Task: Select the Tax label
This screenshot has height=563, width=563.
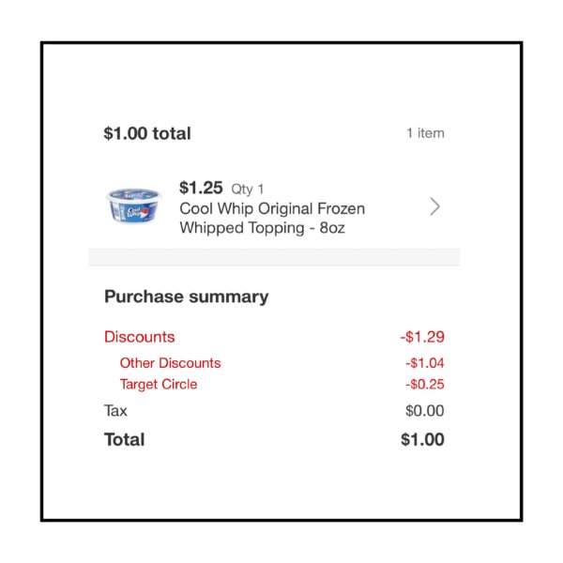Action: 115,411
